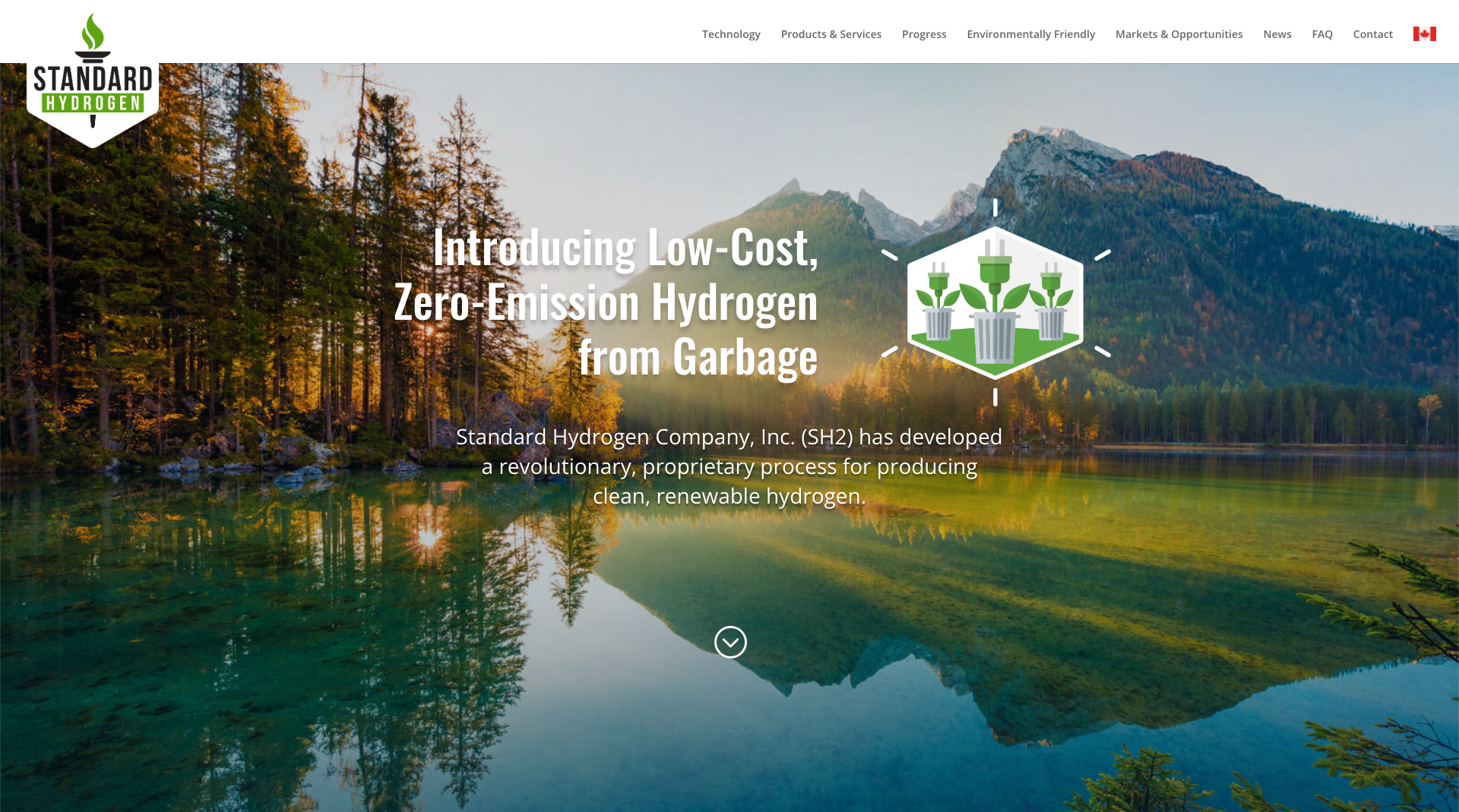Open Products & Services page
This screenshot has width=1459, height=812.
point(831,34)
